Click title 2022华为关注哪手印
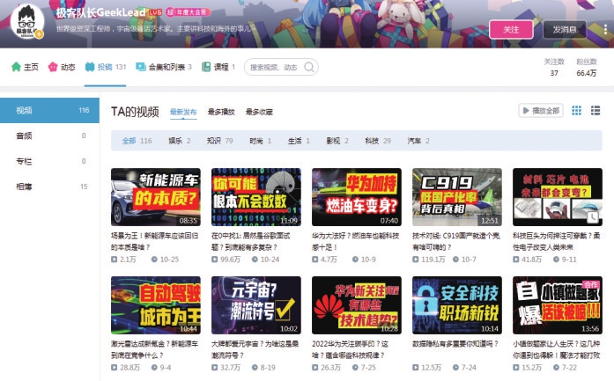This screenshot has width=614, height=381. pos(350,349)
